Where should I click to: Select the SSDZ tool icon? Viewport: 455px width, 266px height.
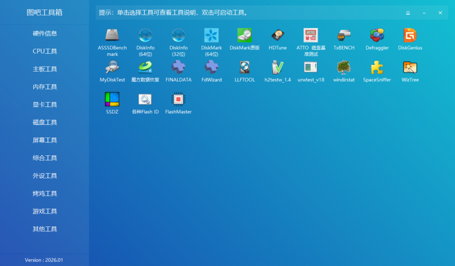[112, 99]
